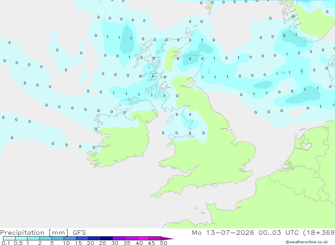Image resolution: width=335 pixels, height=245 pixels.
Task: Click the "35" legend scale label
Action: tap(127, 243)
